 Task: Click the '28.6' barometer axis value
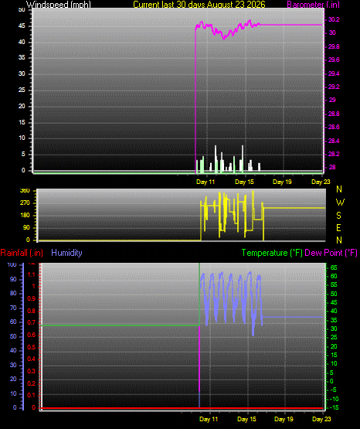pyautogui.click(x=334, y=127)
